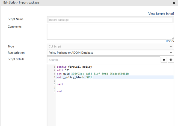Screen dimensions: 178x126
Task: Click the Script Name field
Action: (x=110, y=20)
